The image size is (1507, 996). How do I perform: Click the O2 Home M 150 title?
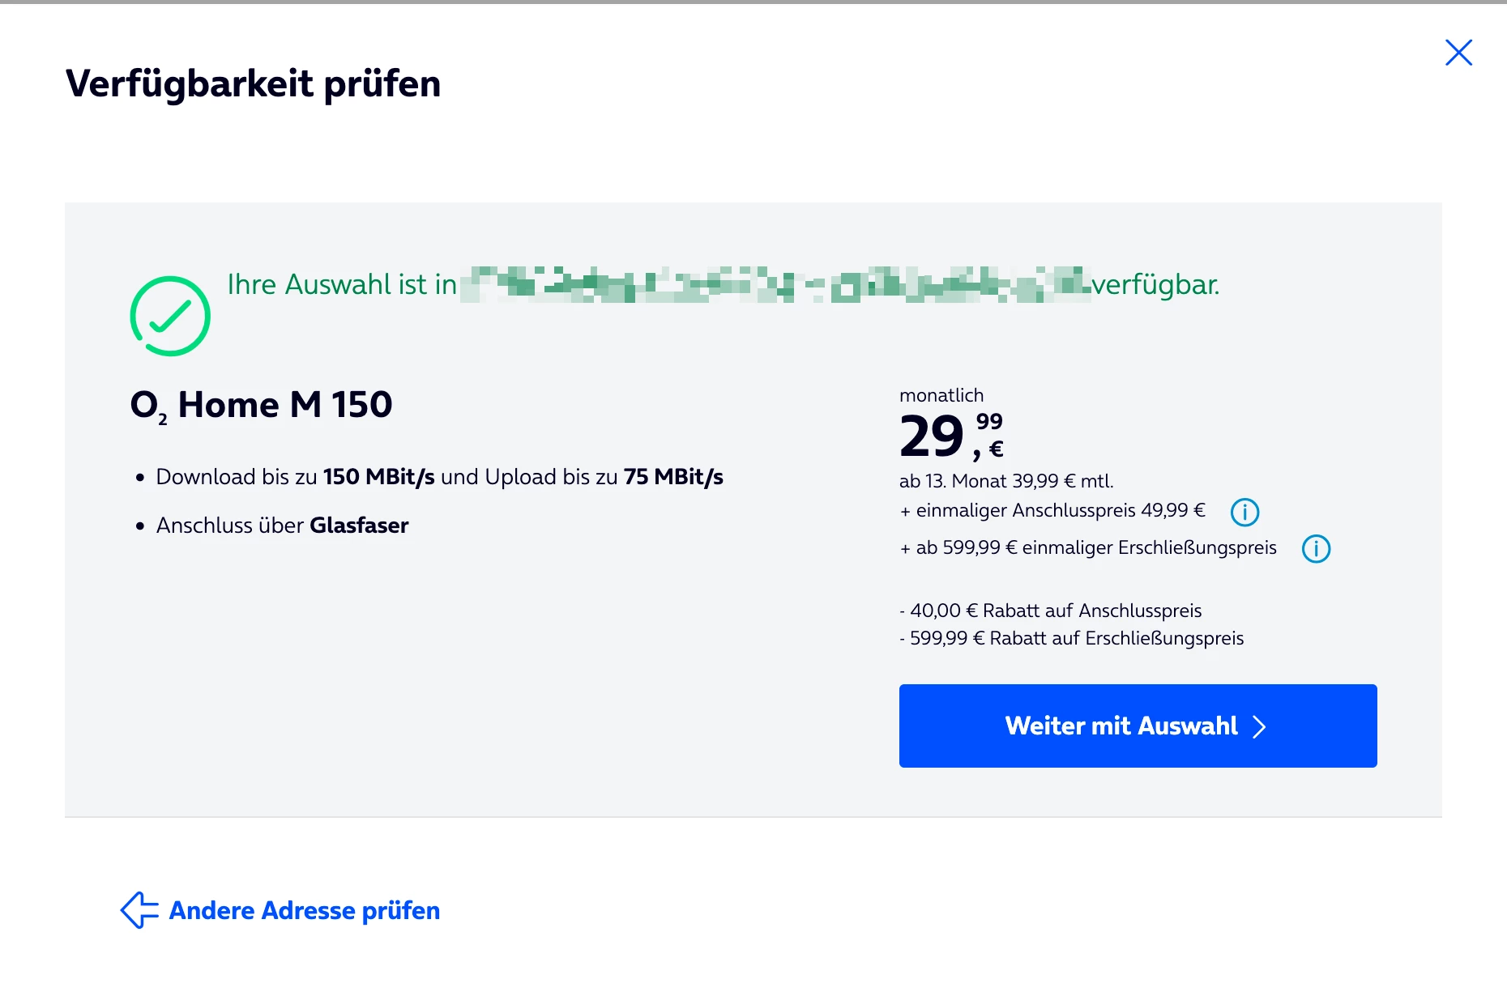pos(261,405)
